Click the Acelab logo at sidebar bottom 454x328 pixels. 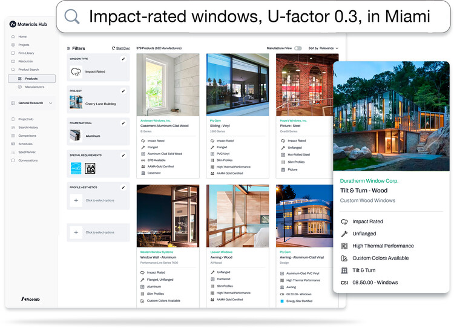click(30, 299)
